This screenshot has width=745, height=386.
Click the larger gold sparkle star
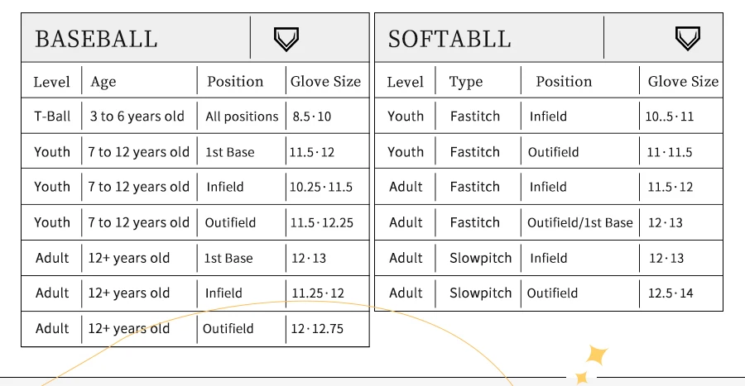point(597,355)
